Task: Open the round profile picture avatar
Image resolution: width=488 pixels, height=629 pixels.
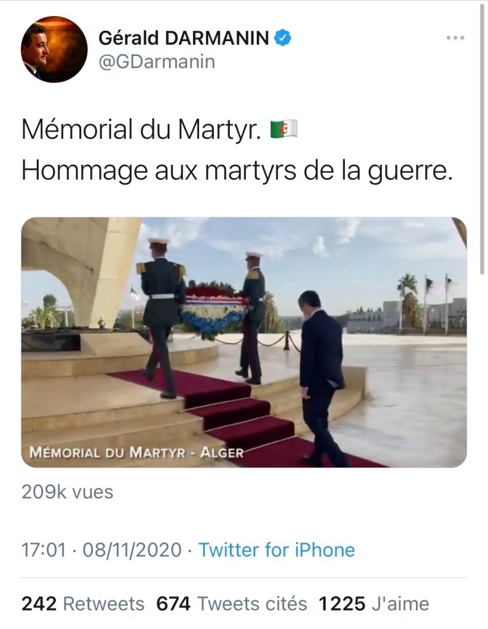Action: pyautogui.click(x=53, y=49)
